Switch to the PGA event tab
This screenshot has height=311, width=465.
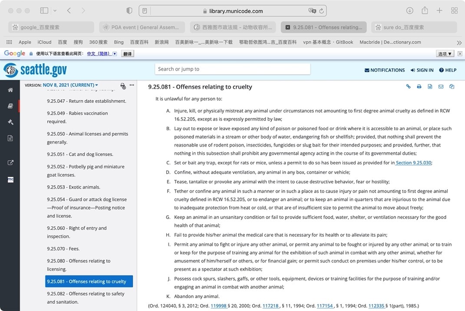coord(142,27)
